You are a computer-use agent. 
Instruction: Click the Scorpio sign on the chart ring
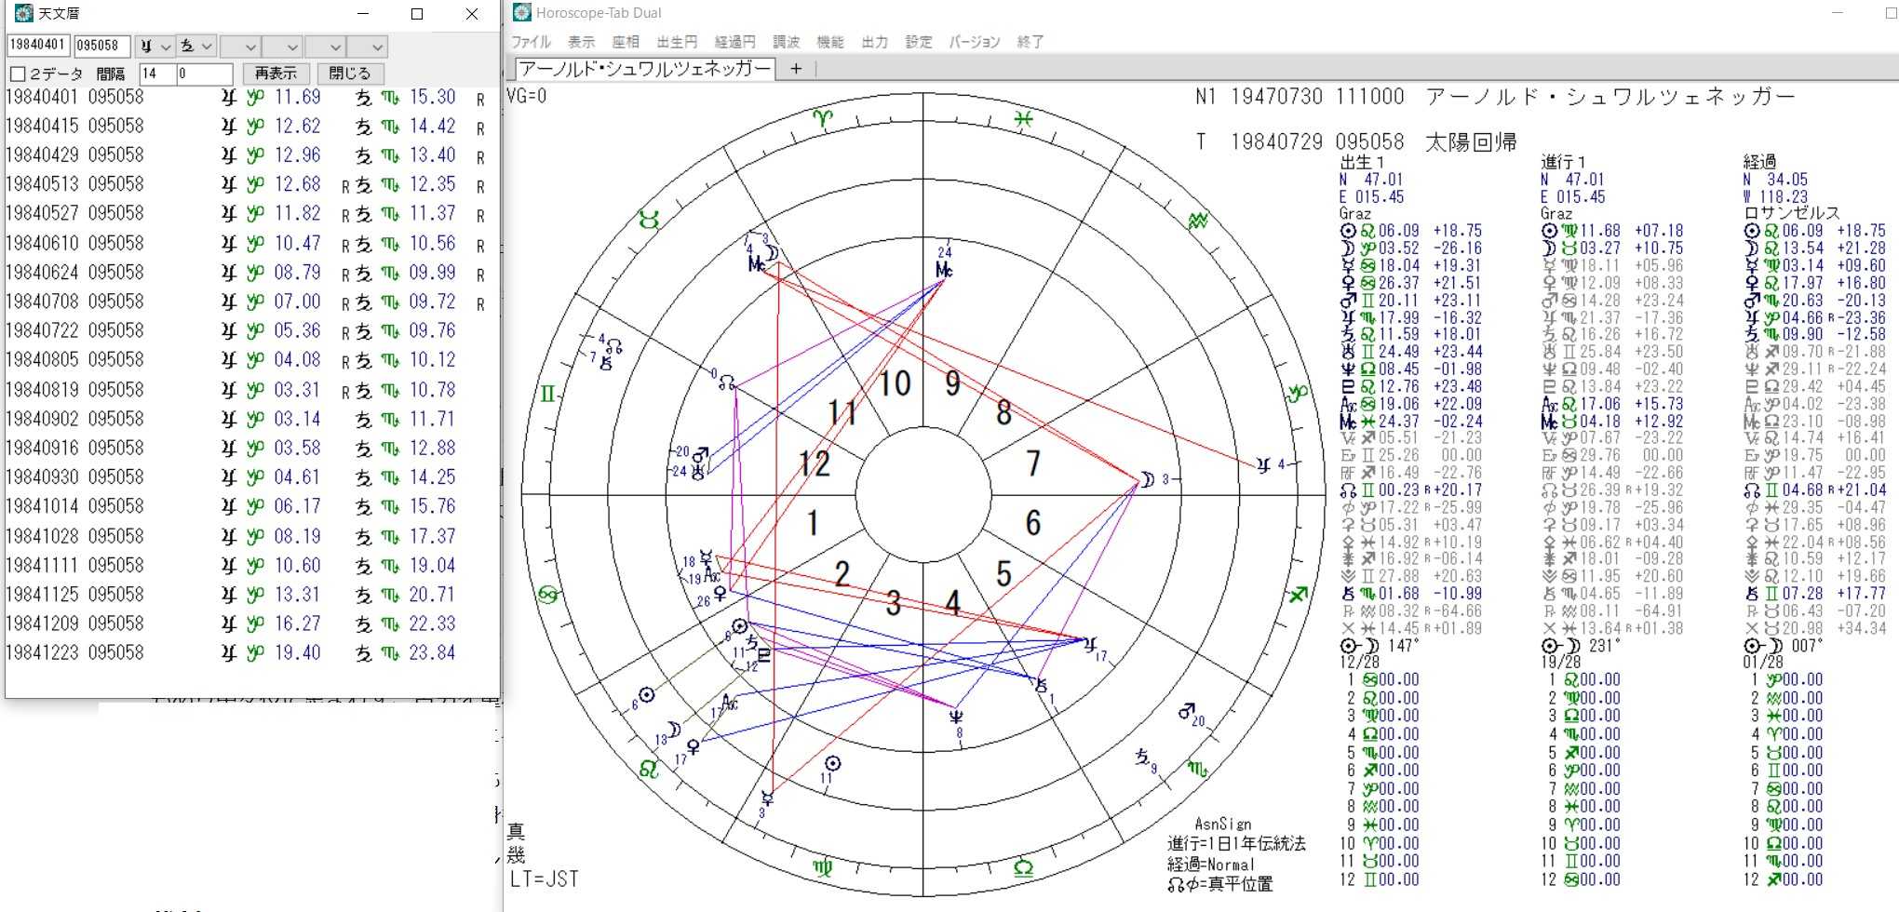1197,769
